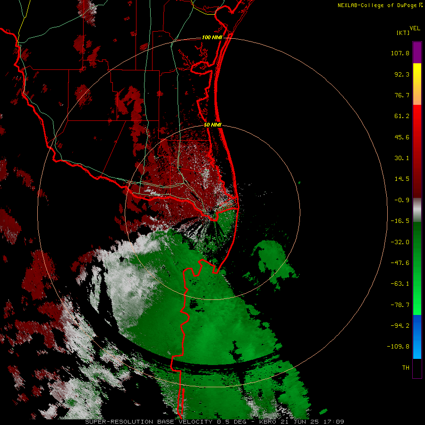
Task: Click the 76.7 velocity scale value
Action: [x=402, y=95]
